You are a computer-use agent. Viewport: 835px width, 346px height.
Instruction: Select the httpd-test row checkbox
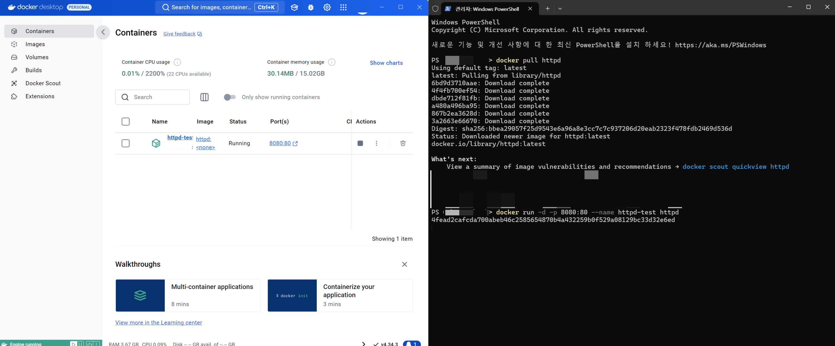click(x=126, y=143)
